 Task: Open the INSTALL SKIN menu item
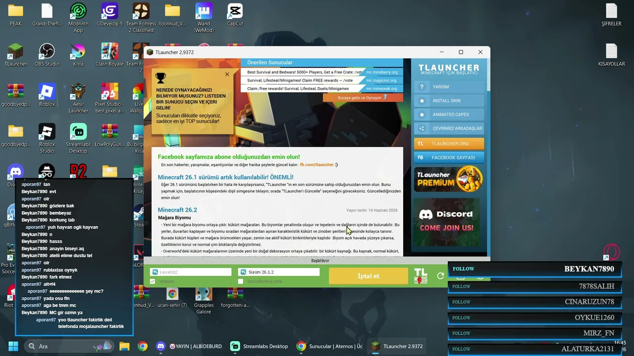click(x=449, y=101)
